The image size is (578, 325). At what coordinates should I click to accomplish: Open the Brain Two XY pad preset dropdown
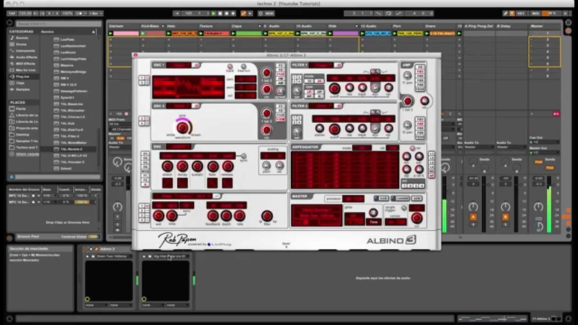pos(115,256)
